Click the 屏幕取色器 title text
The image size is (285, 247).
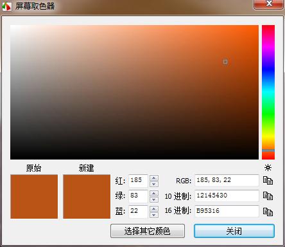pyautogui.click(x=35, y=6)
